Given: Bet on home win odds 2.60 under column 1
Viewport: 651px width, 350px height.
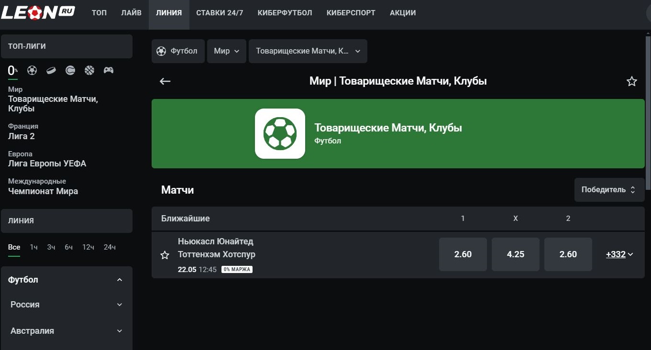Looking at the screenshot, I should [463, 254].
